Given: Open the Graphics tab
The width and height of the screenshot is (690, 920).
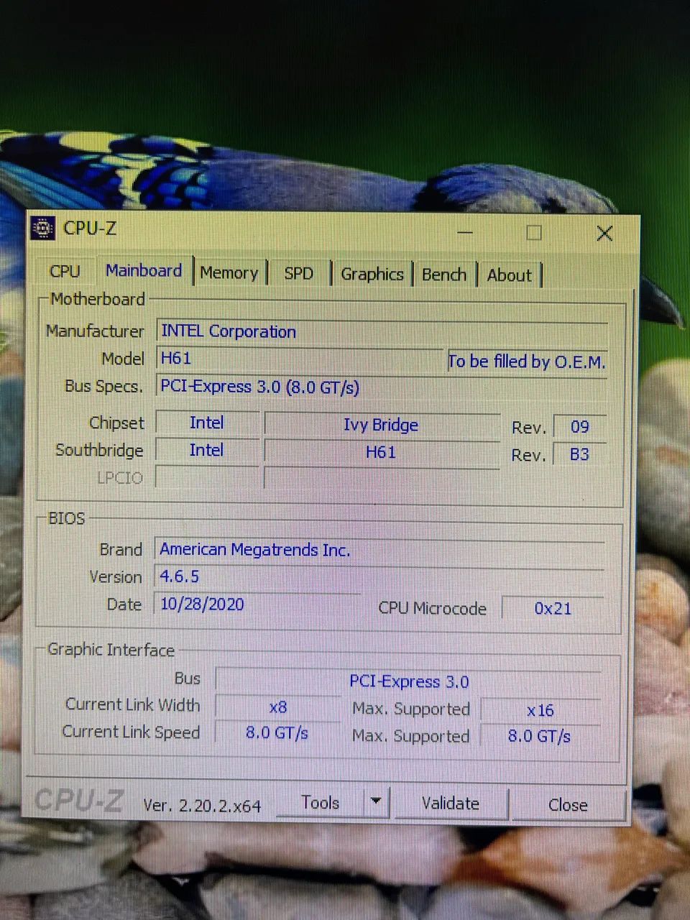Looking at the screenshot, I should pos(372,275).
